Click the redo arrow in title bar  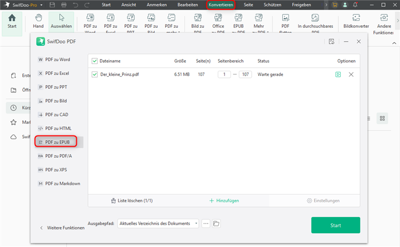(87, 5)
